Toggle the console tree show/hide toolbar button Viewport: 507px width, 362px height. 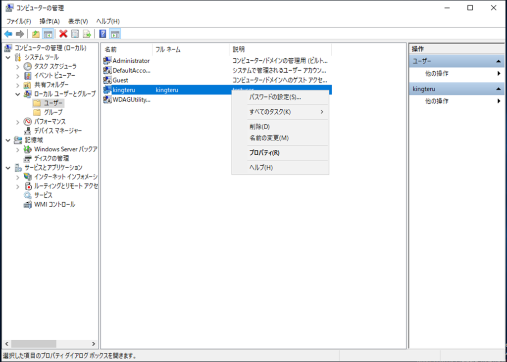coord(48,34)
